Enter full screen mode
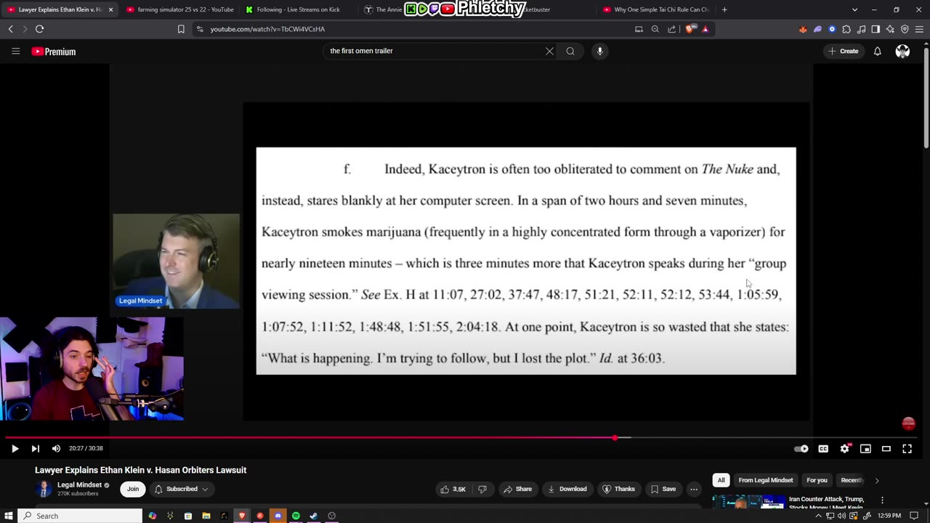Viewport: 930px width, 523px height. point(907,449)
